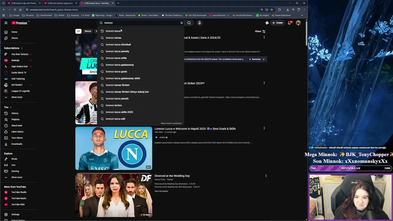This screenshot has height=221, width=393.
Task: Open Lucca Welcome to Napoli thumbnail
Action: pos(114,148)
